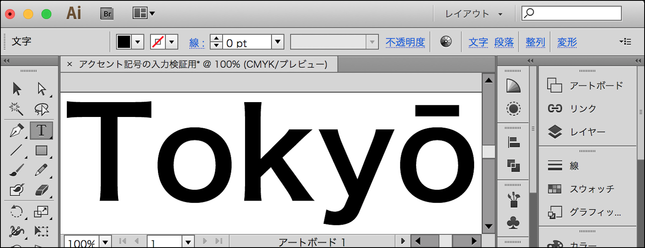Open the 100% zoom level dropdown
The width and height of the screenshot is (645, 248).
point(105,242)
